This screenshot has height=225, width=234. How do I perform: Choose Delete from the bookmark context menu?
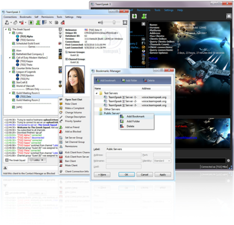pos(130,126)
